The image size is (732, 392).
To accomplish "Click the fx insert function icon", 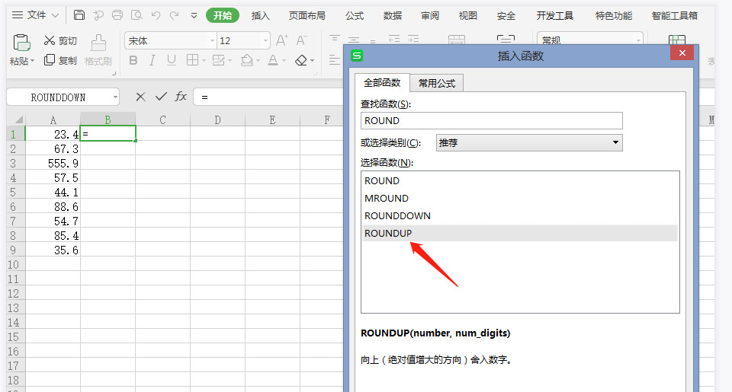I will (x=181, y=97).
